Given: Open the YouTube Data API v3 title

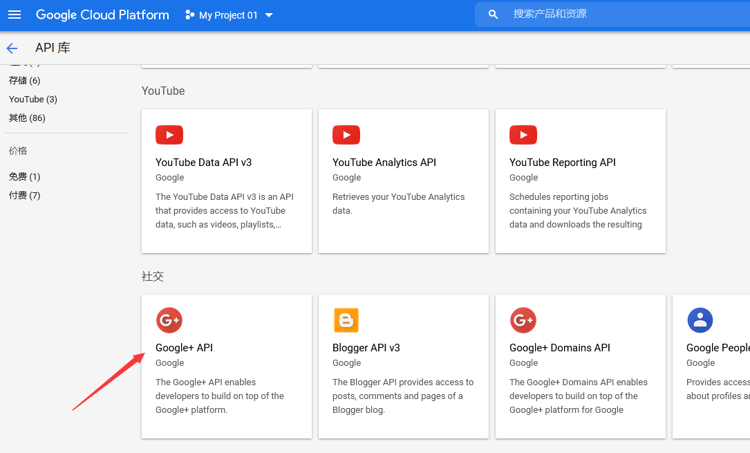Looking at the screenshot, I should [204, 162].
